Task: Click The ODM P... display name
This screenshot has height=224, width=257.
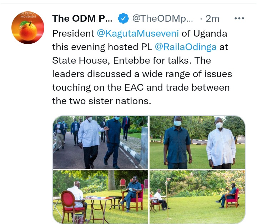Action: (82, 18)
